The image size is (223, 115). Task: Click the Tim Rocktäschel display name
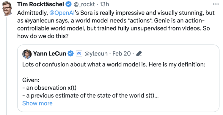[40, 4]
